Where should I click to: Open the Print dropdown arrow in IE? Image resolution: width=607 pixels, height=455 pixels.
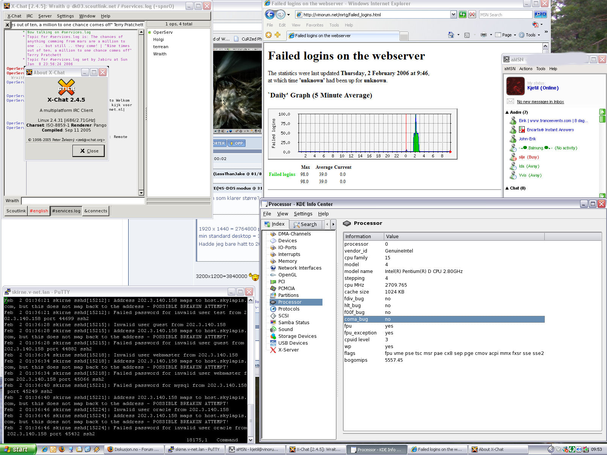pyautogui.click(x=491, y=35)
